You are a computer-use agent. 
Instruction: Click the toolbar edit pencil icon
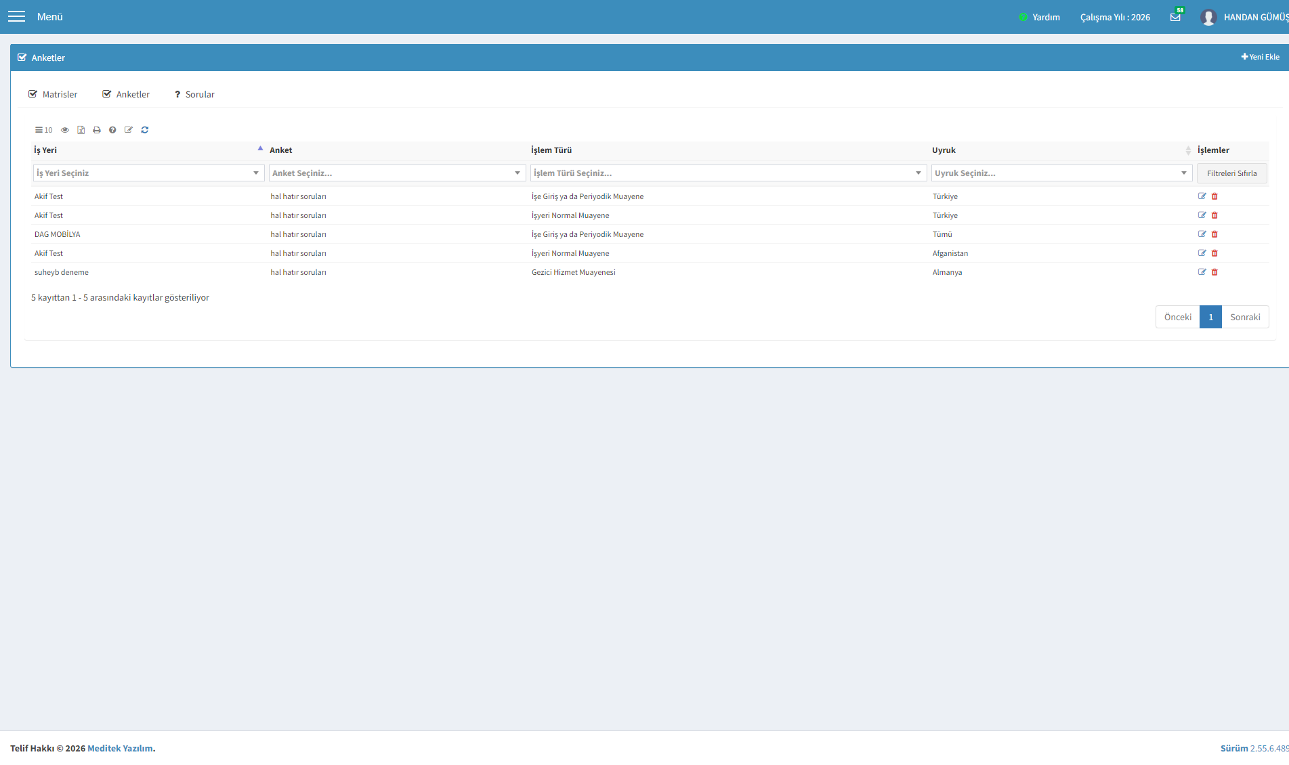(x=129, y=130)
